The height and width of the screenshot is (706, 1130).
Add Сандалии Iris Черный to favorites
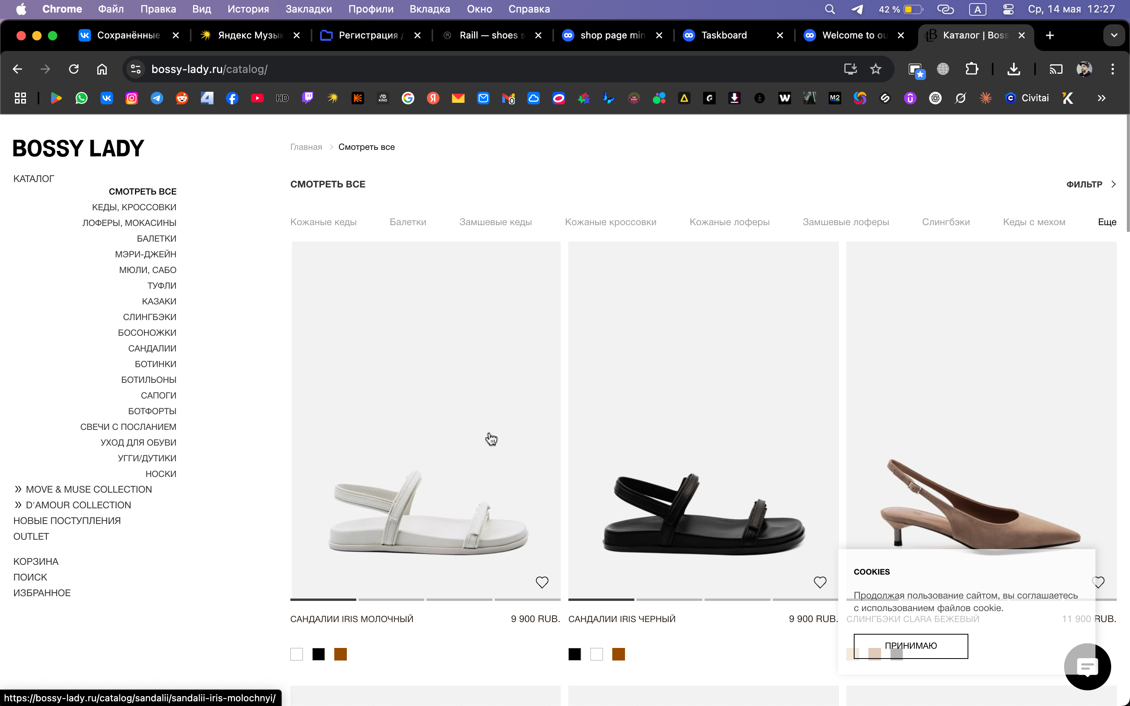820,582
